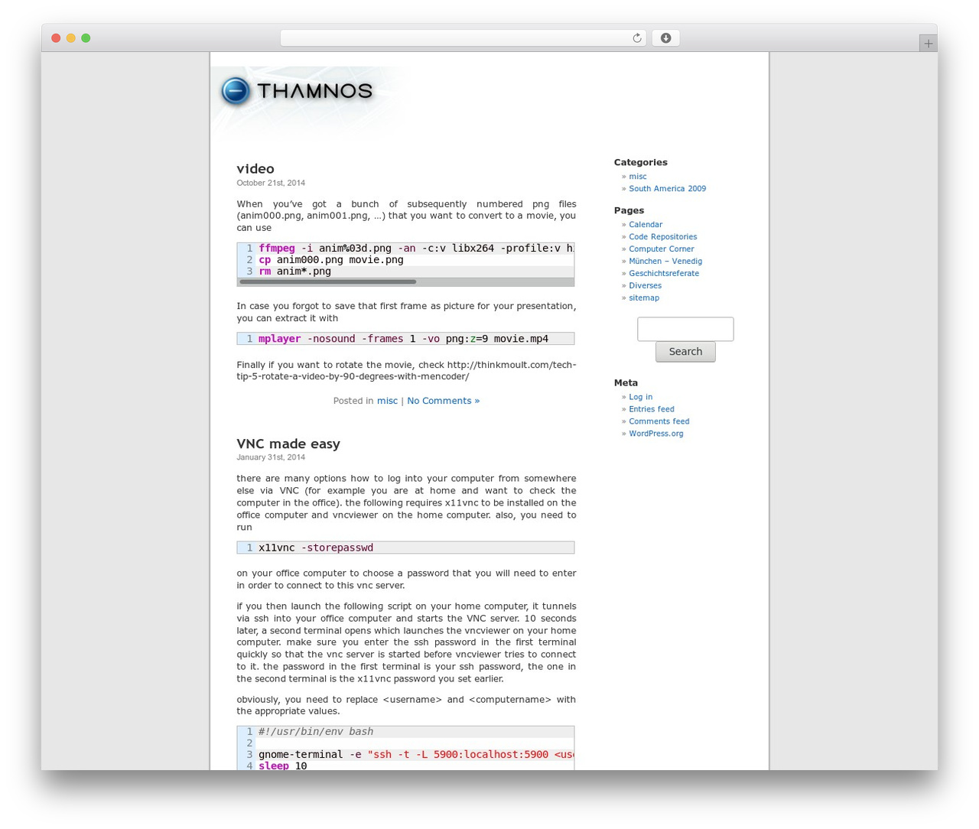Open Geschichtsreferate page
979x829 pixels.
click(x=664, y=274)
